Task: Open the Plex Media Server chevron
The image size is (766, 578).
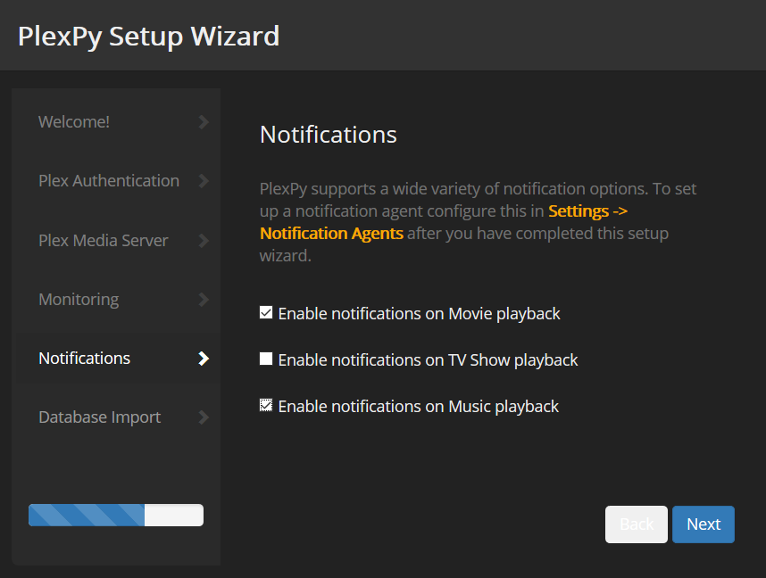Action: coord(204,240)
